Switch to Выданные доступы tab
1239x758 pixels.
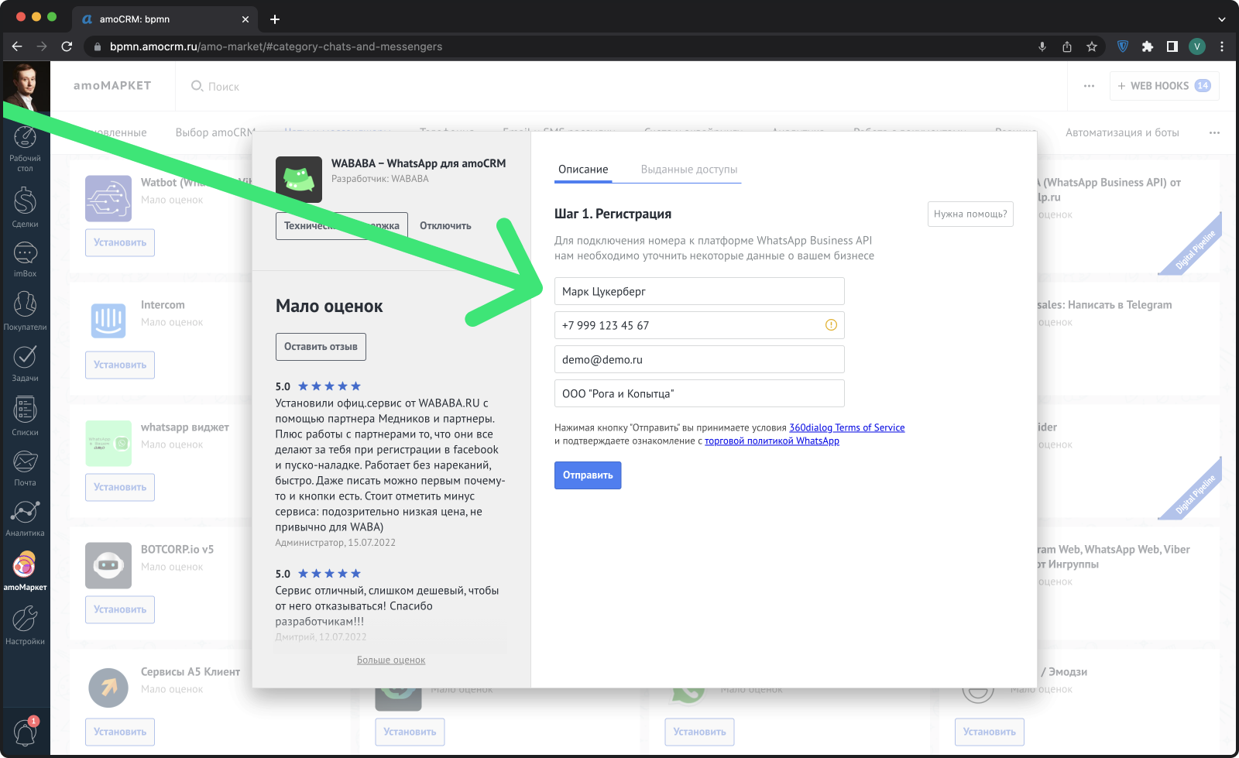click(689, 169)
